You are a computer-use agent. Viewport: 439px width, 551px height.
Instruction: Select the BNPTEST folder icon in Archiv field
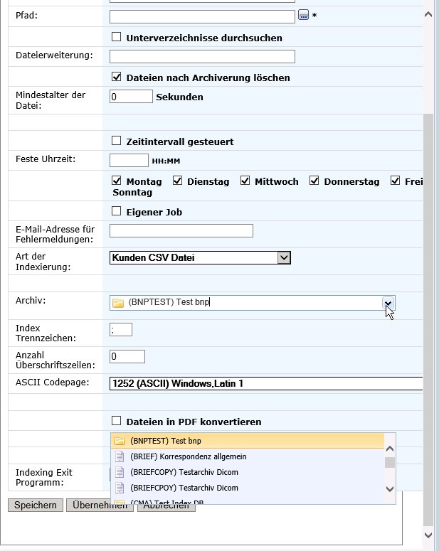click(118, 303)
